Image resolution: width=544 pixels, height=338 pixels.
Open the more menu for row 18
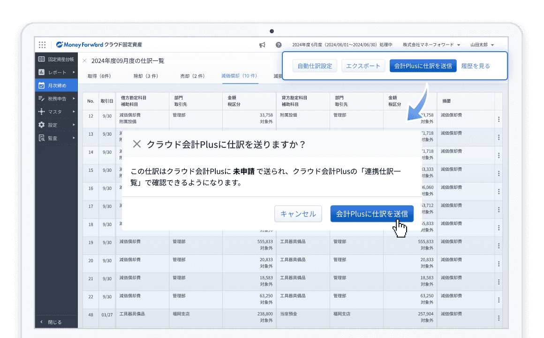pyautogui.click(x=499, y=228)
